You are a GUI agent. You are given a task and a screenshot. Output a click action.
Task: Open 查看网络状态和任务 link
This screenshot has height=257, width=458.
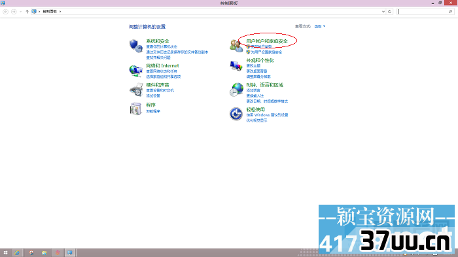(162, 71)
